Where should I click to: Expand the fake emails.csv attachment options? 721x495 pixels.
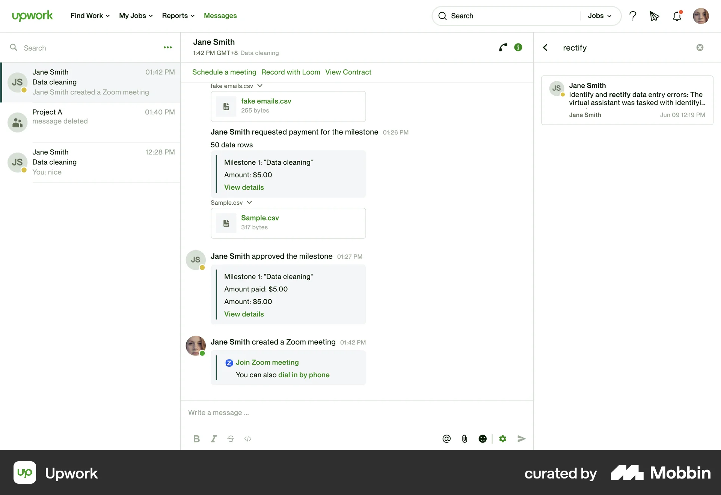[x=259, y=85]
